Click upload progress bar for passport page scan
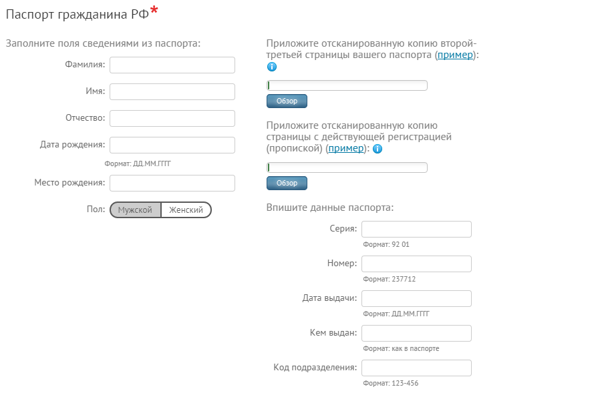602x395 pixels. (x=347, y=85)
